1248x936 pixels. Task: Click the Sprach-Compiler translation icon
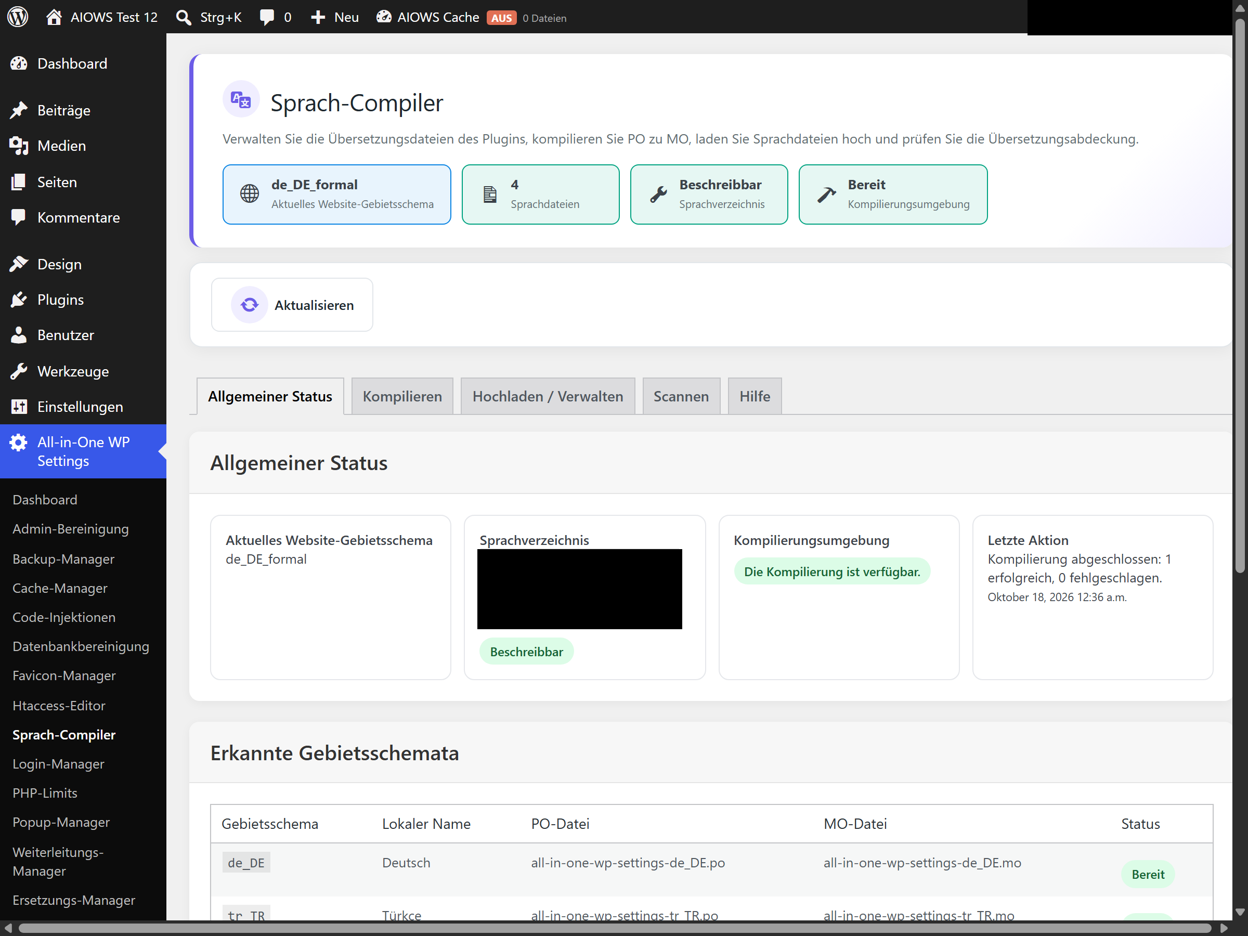(x=241, y=100)
